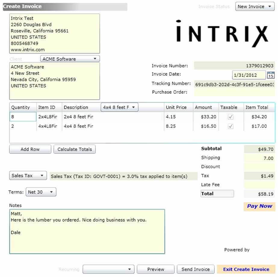Click the empty Late Fee field
This screenshot has height=277, width=278.
(x=260, y=185)
